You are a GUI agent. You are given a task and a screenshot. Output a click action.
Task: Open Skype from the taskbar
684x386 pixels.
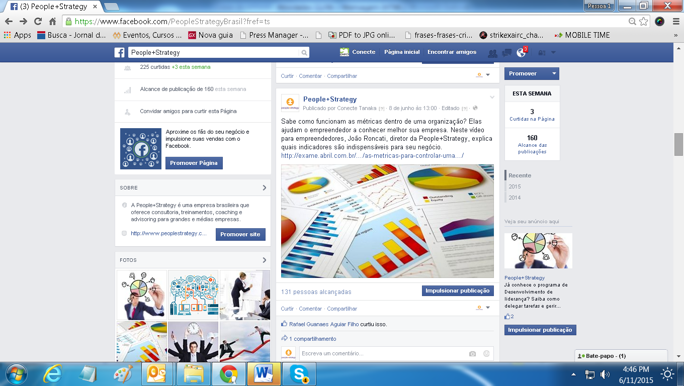[299, 374]
